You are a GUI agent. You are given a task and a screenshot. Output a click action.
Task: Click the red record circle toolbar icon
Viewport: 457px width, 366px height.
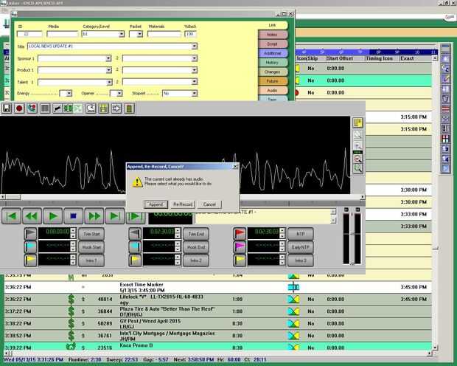19,108
